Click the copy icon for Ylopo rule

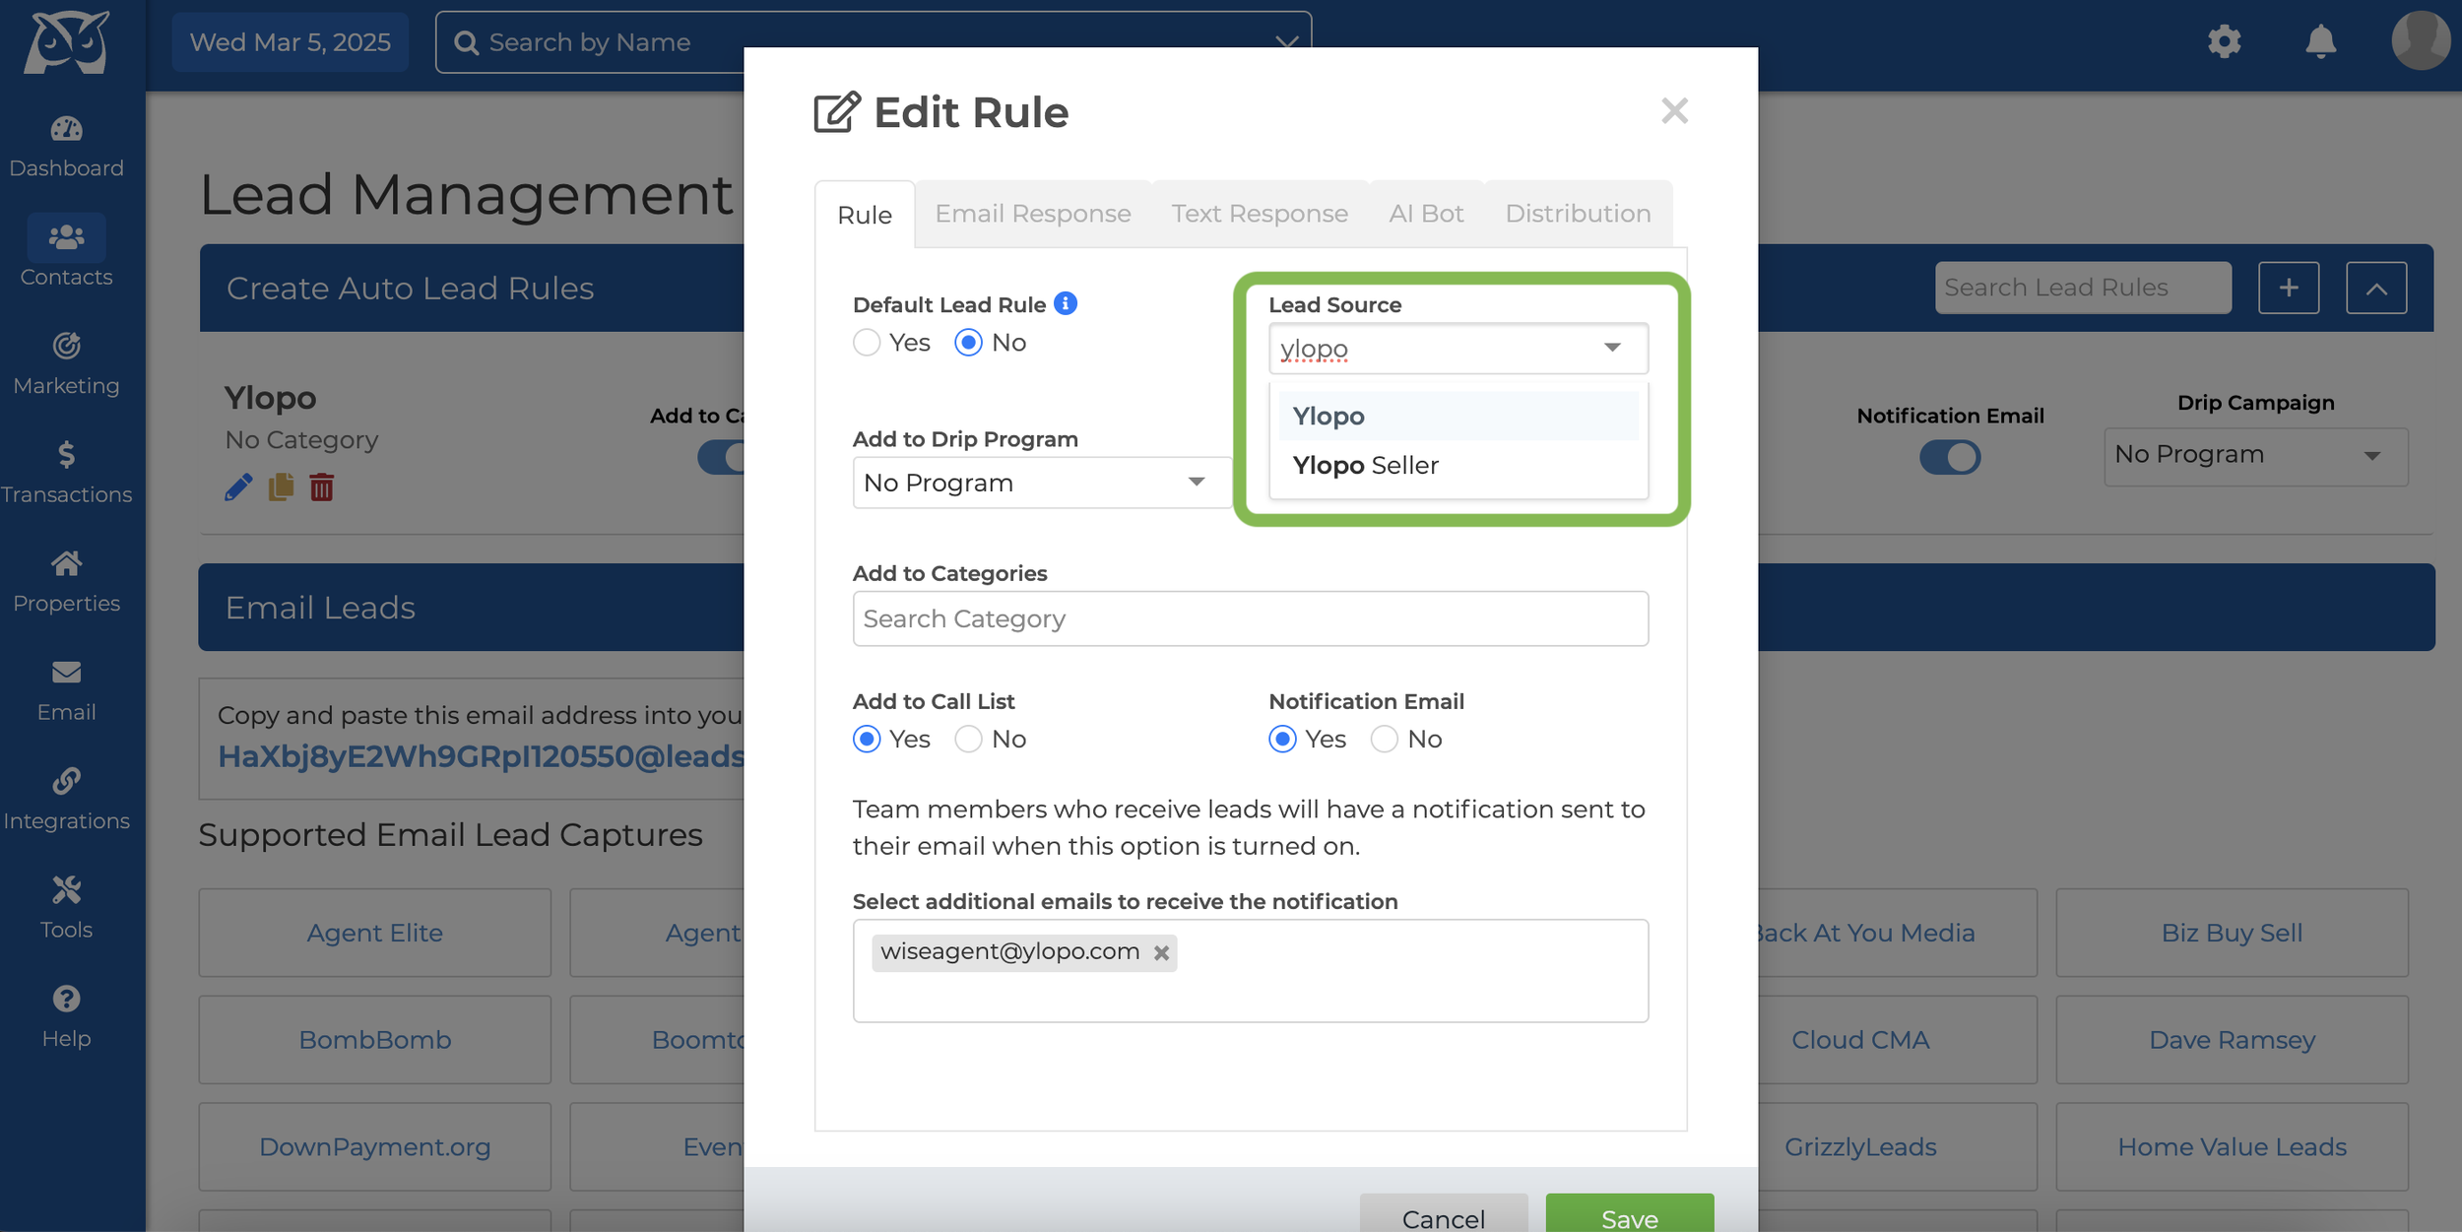281,487
